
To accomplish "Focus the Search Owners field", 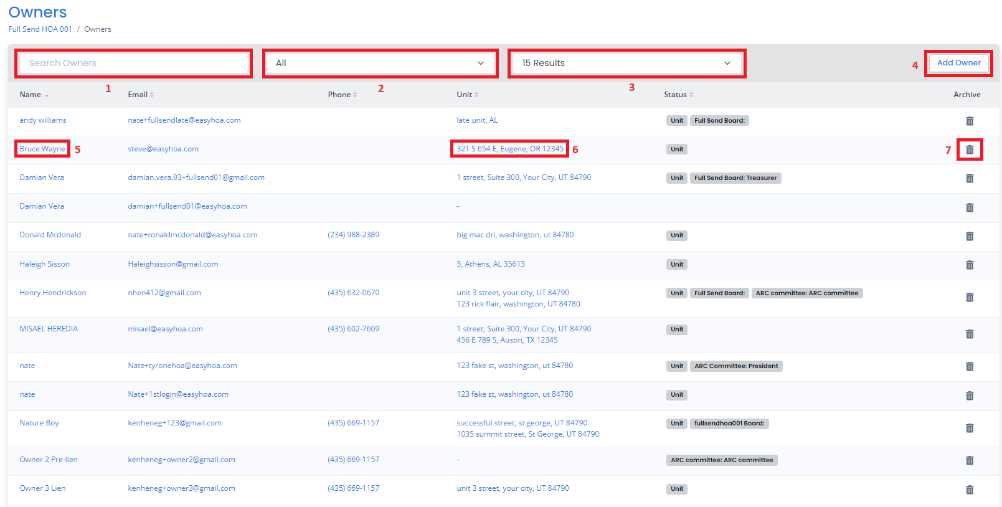I will pos(134,63).
